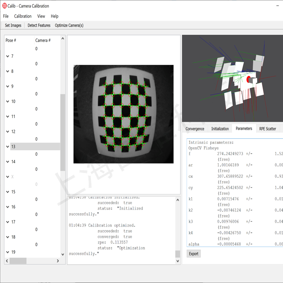Click the checkerboard calibration image preview
This screenshot has height=283, width=283.
coord(123,114)
